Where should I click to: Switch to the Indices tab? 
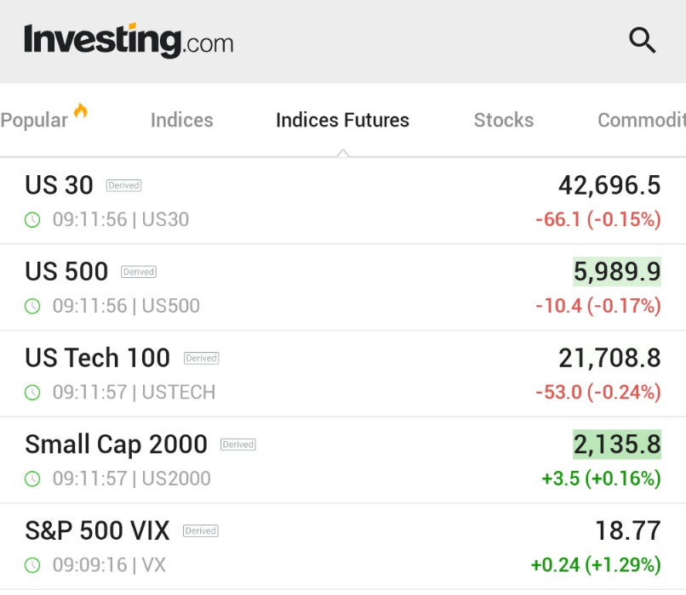click(x=182, y=120)
